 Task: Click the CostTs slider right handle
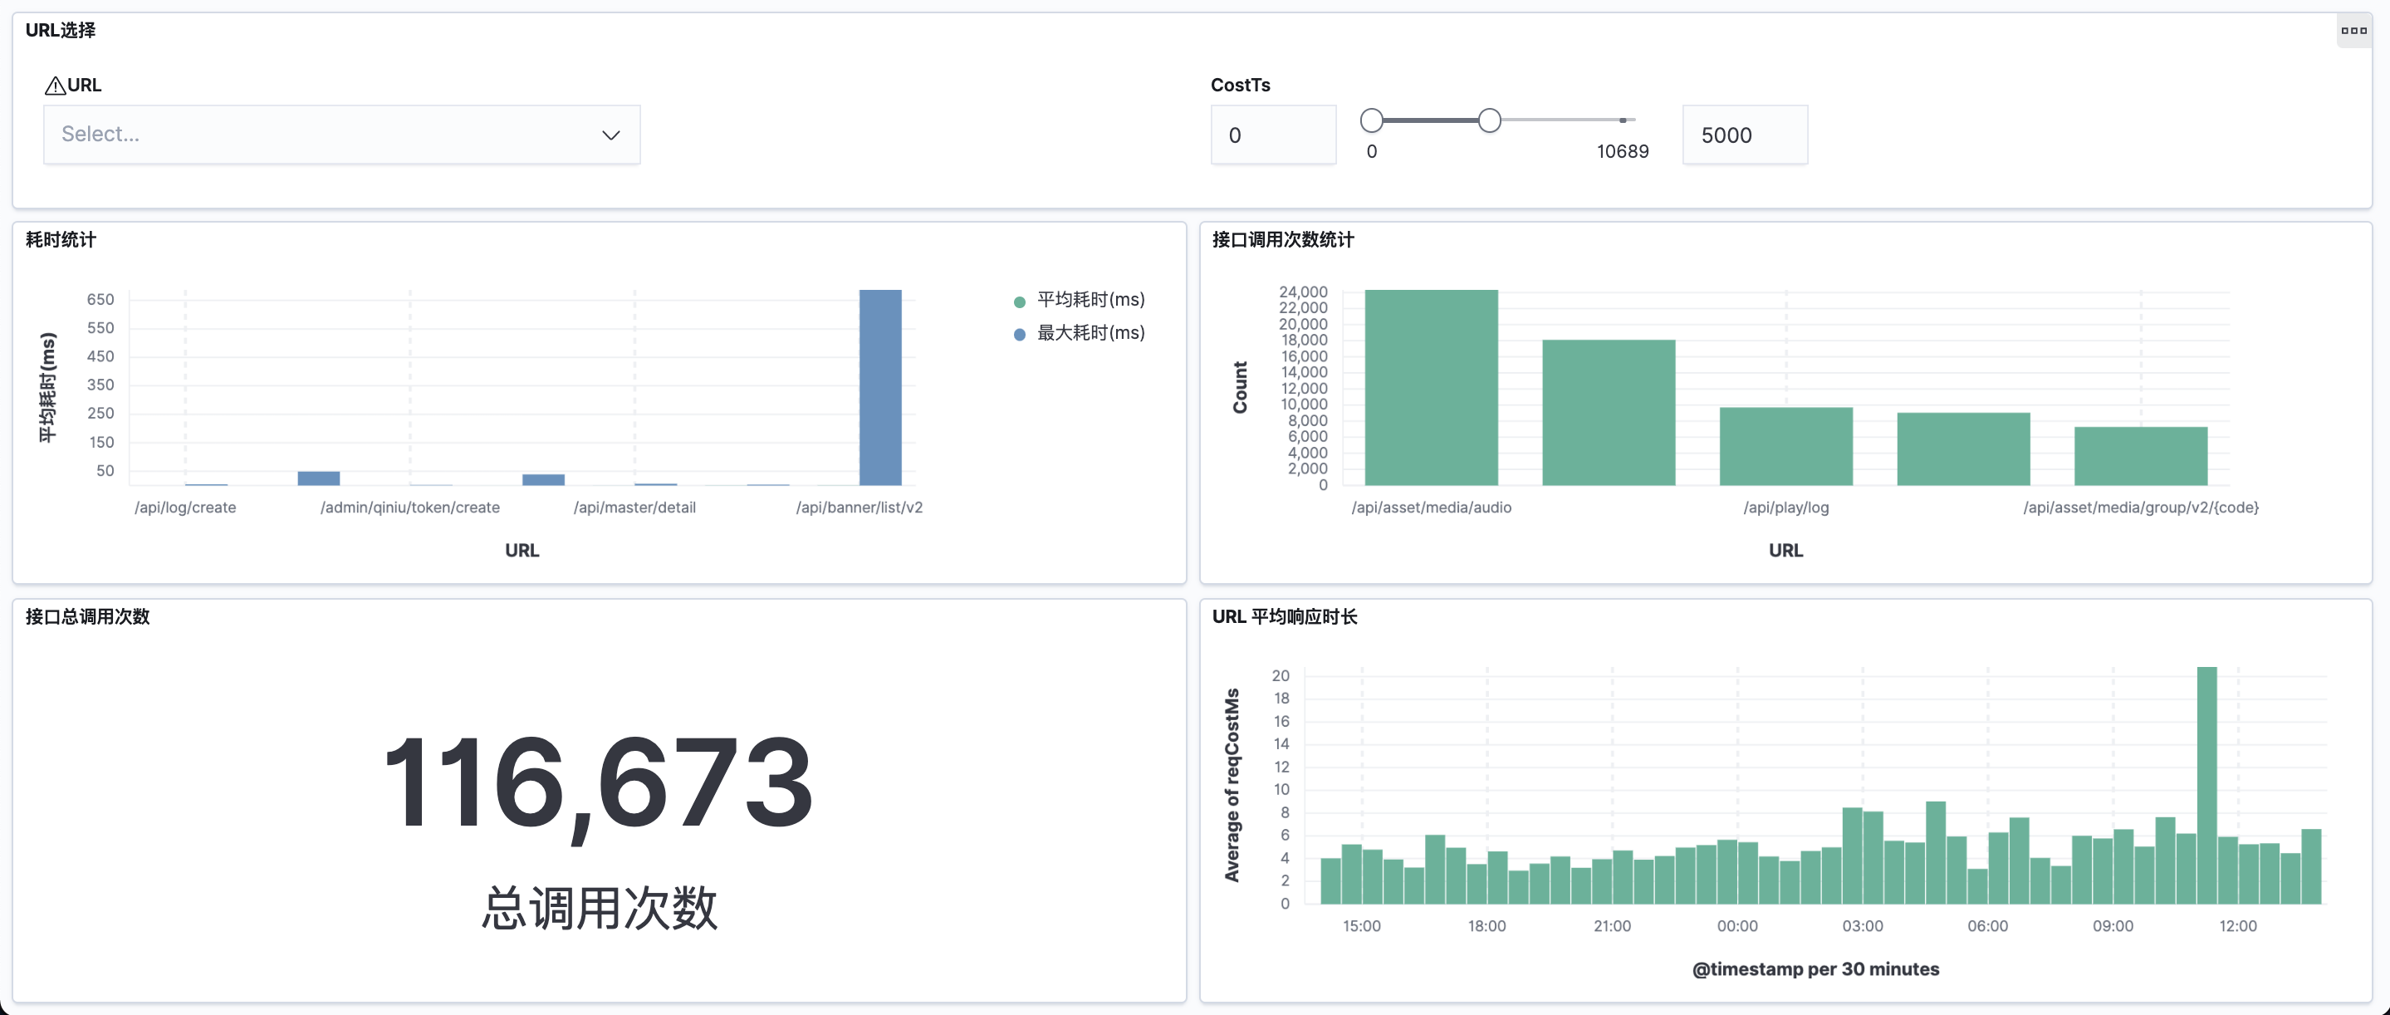[x=1489, y=120]
